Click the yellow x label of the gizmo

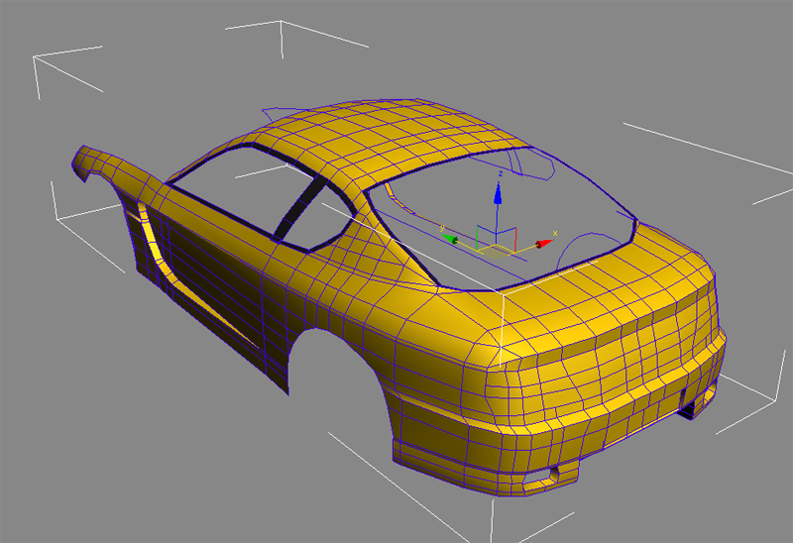pyautogui.click(x=557, y=235)
